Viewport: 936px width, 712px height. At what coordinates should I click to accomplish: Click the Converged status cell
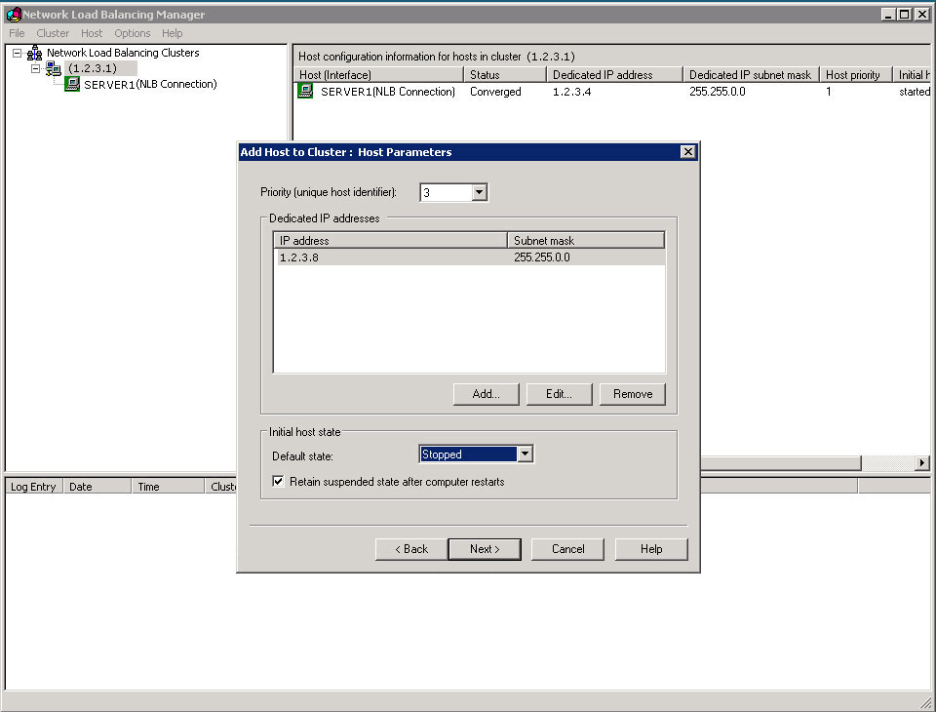(x=495, y=92)
